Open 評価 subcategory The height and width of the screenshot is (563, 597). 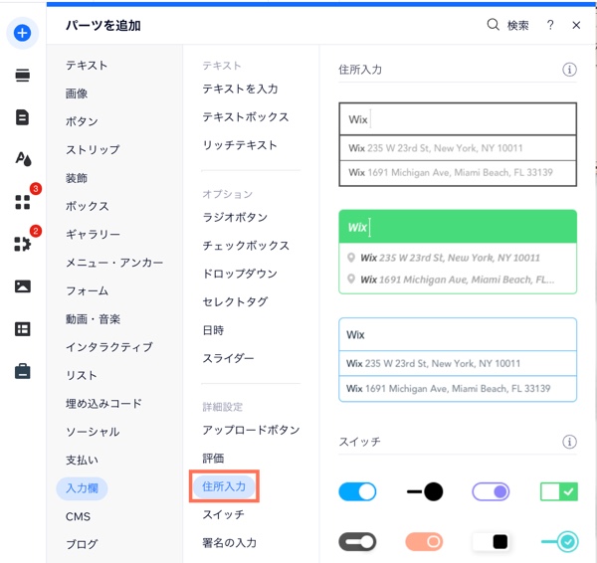[213, 458]
